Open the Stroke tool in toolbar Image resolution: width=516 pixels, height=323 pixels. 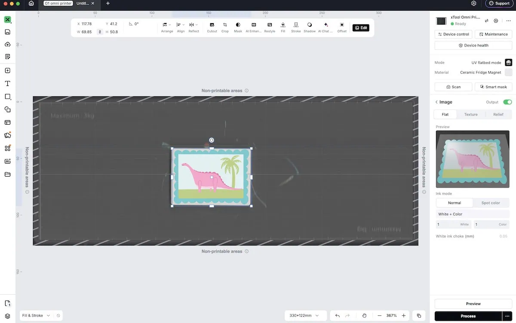296,27
